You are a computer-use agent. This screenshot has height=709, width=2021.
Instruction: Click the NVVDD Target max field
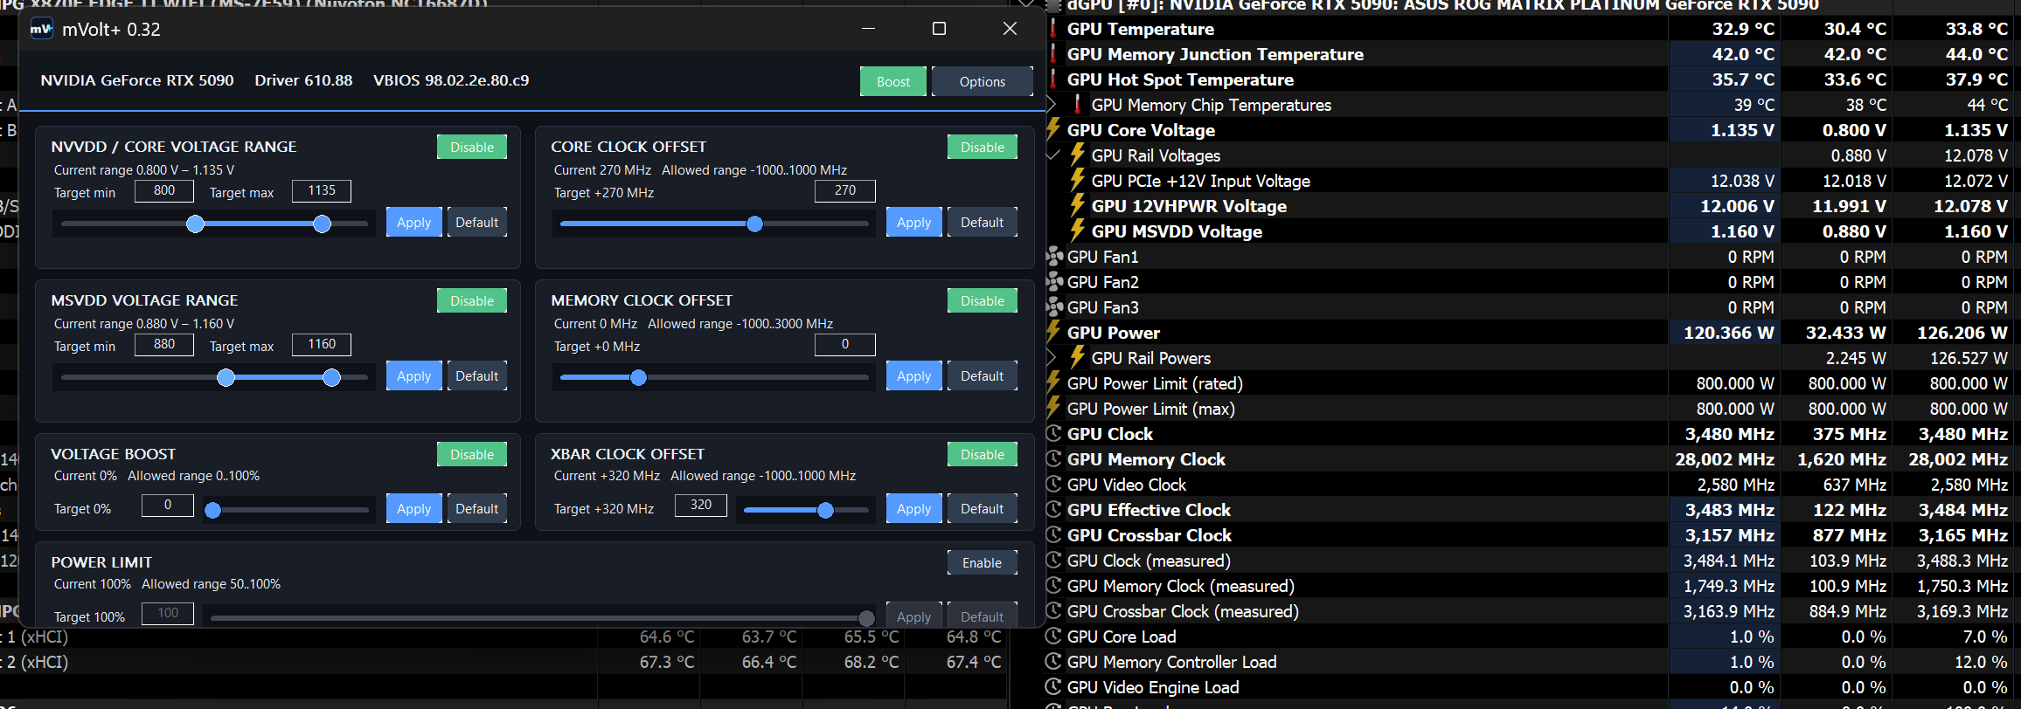(322, 190)
